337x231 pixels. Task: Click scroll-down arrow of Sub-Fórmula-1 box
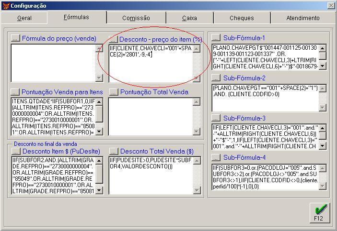click(x=323, y=66)
